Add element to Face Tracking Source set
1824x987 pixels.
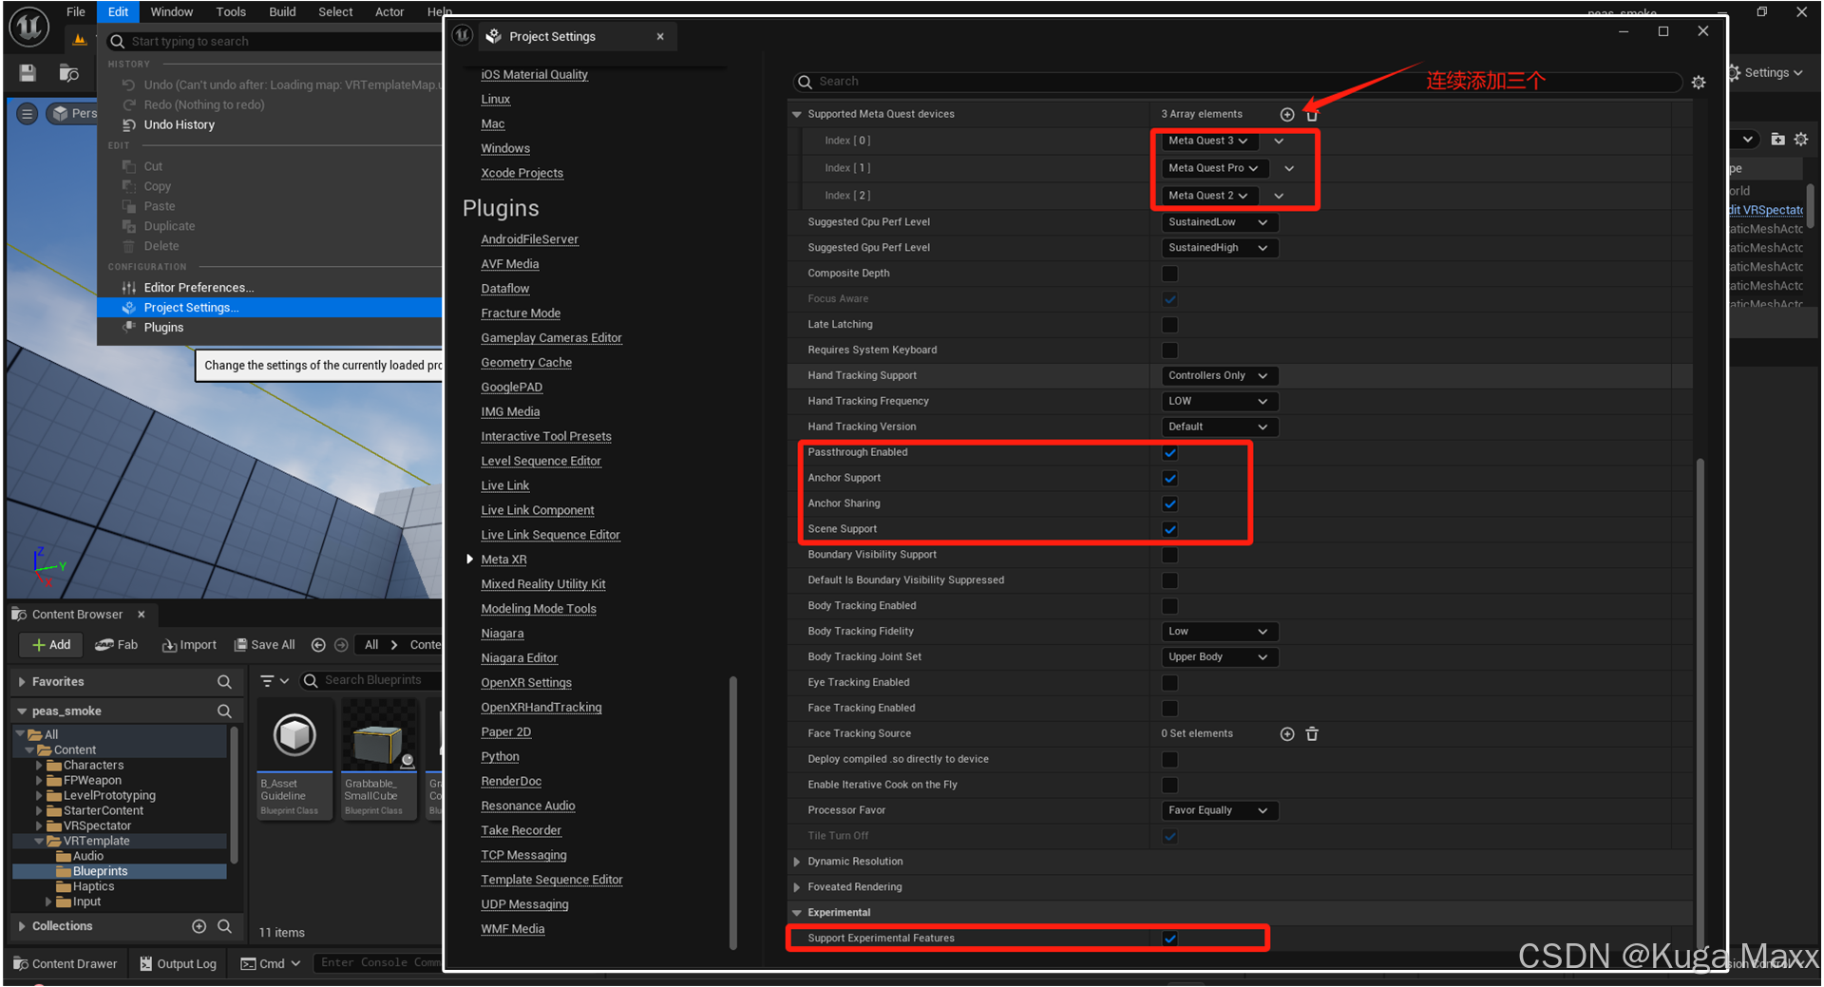coord(1286,733)
